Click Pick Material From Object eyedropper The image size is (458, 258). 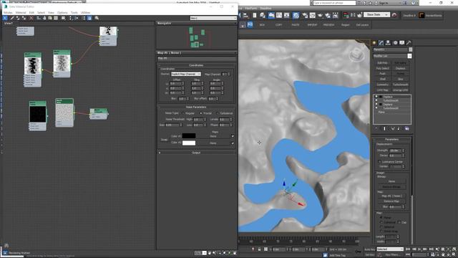tap(12, 18)
